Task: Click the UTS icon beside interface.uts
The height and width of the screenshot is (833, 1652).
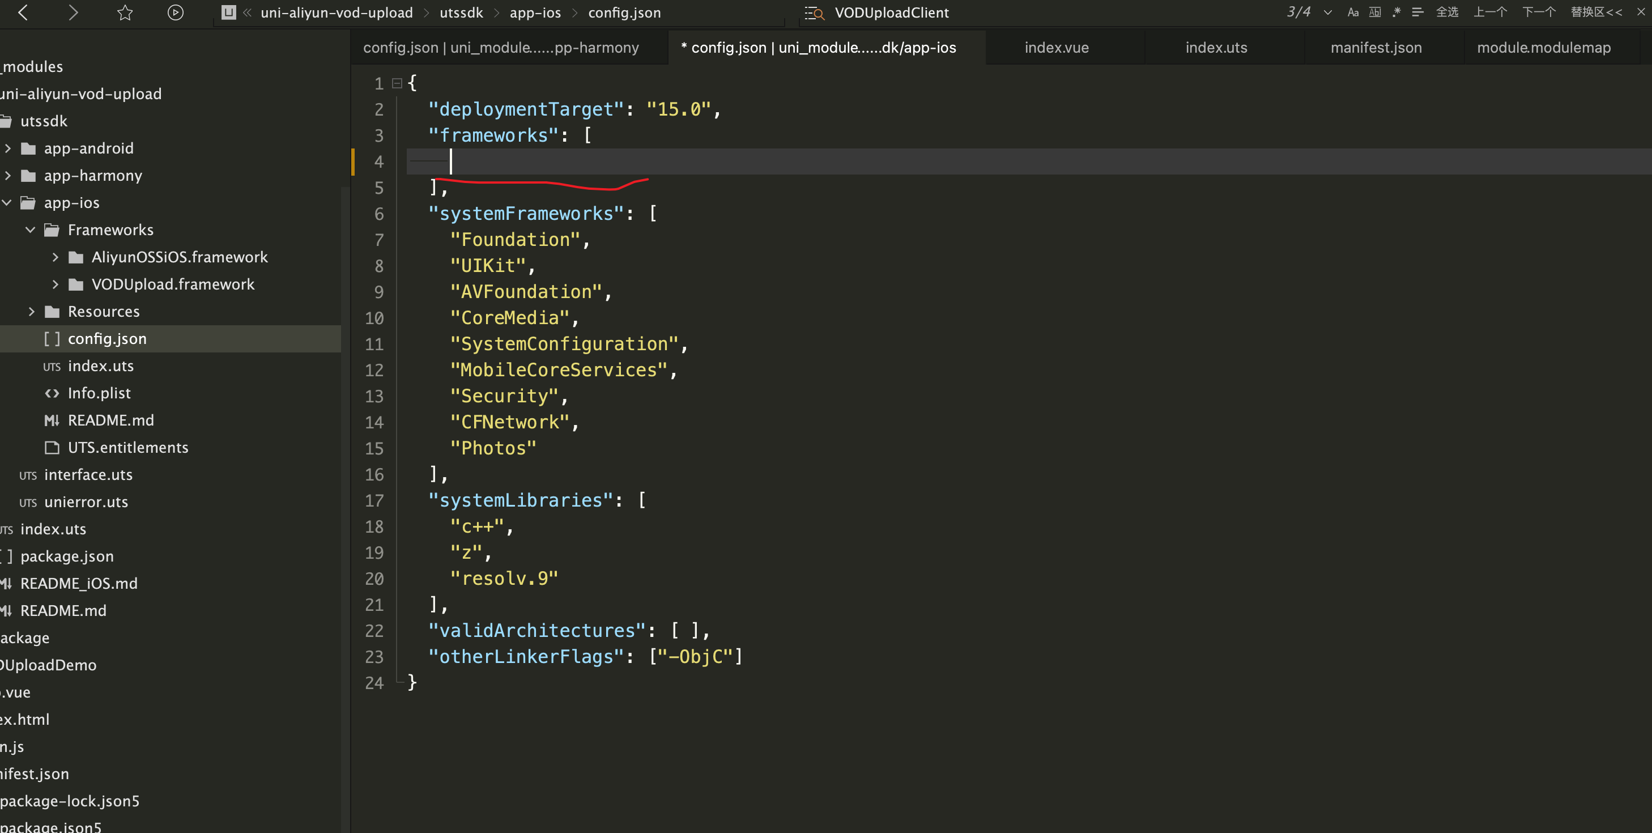Action: coord(28,476)
